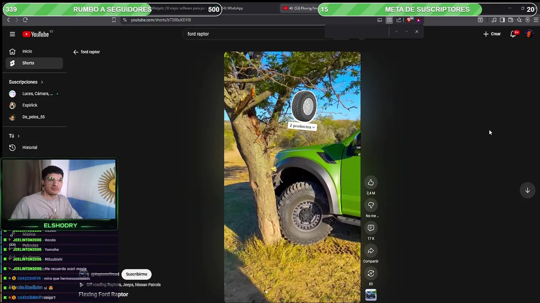Click the short video player
540x303 pixels.
point(292,177)
